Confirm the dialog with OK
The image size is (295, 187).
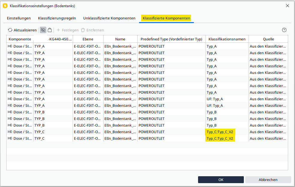[221, 180]
